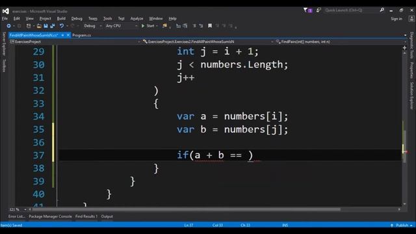The height and width of the screenshot is (234, 416).
Task: Click the New Project toolbar icon
Action: (29, 26)
